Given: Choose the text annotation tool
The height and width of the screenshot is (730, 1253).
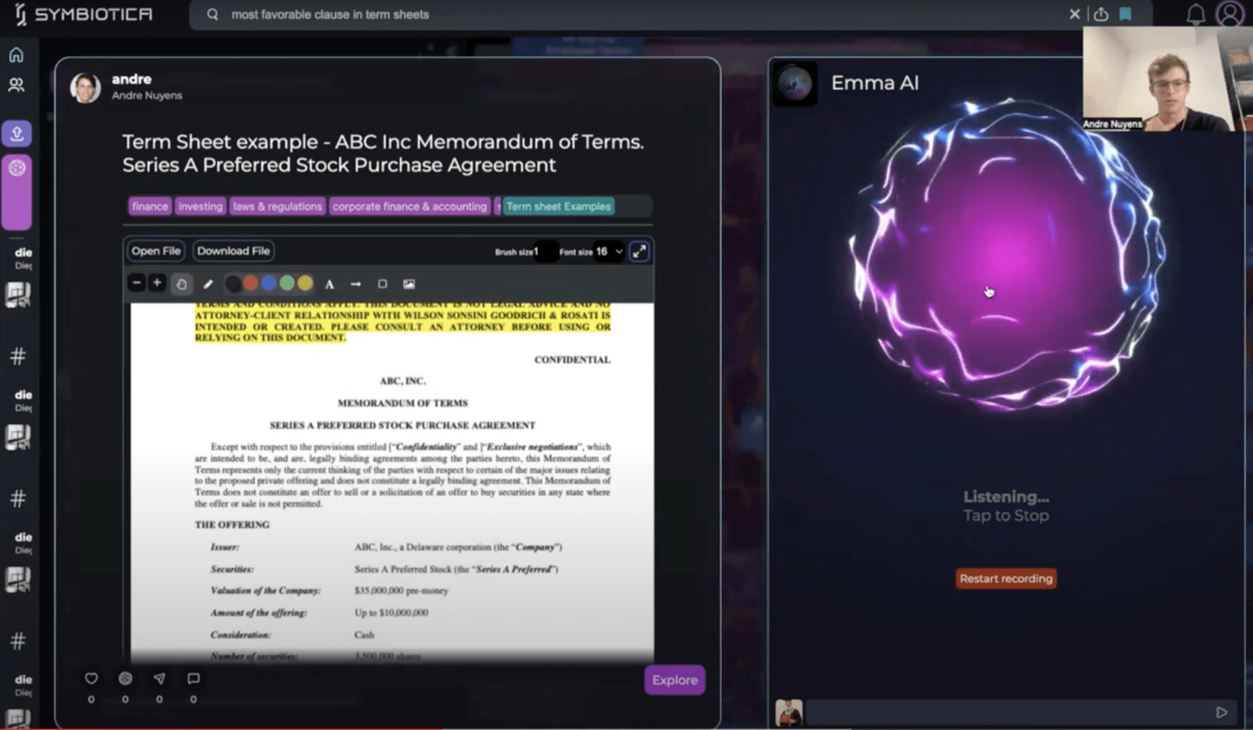Looking at the screenshot, I should click(x=330, y=284).
